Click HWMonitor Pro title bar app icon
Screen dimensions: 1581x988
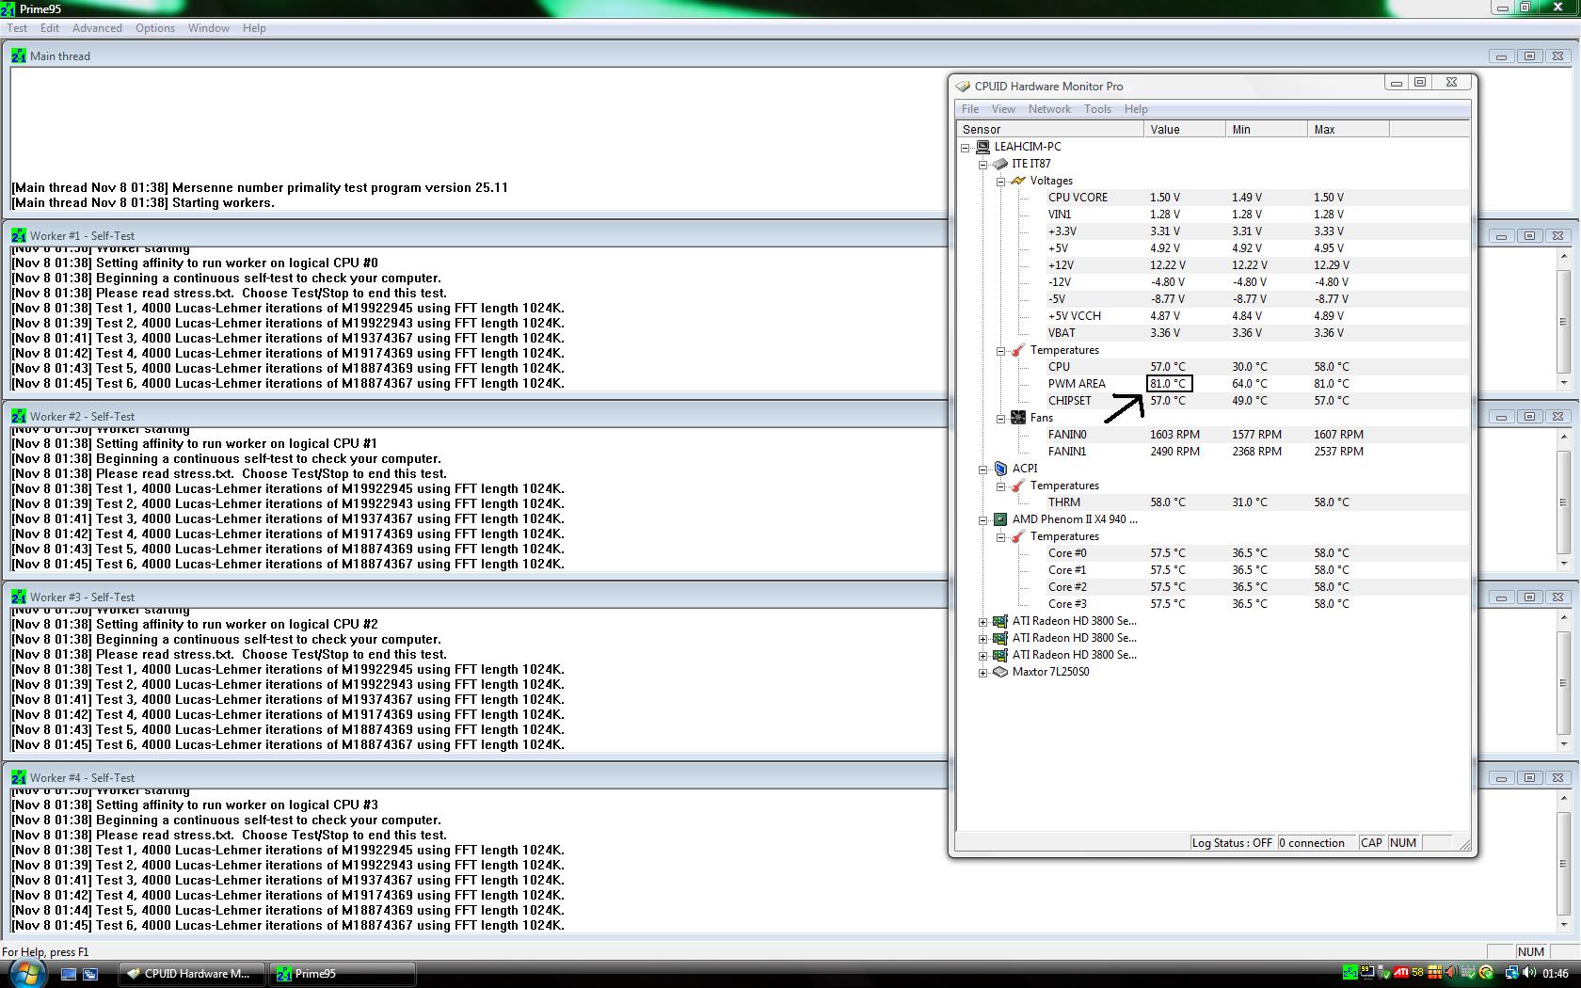pos(963,87)
